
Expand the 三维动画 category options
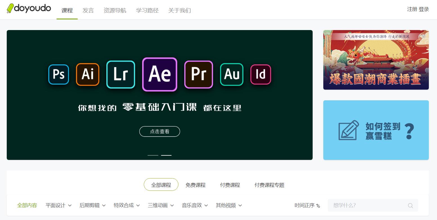[x=158, y=205]
